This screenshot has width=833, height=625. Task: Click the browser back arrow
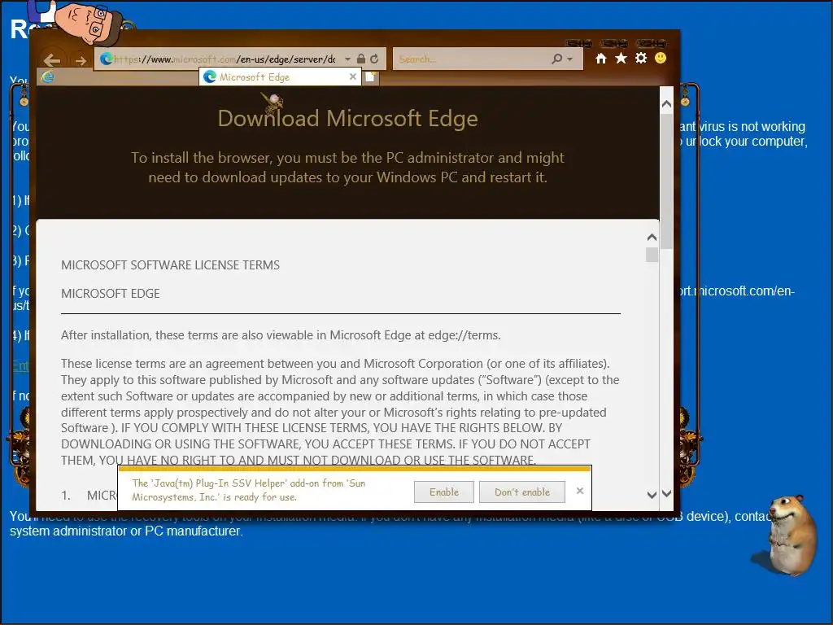51,60
